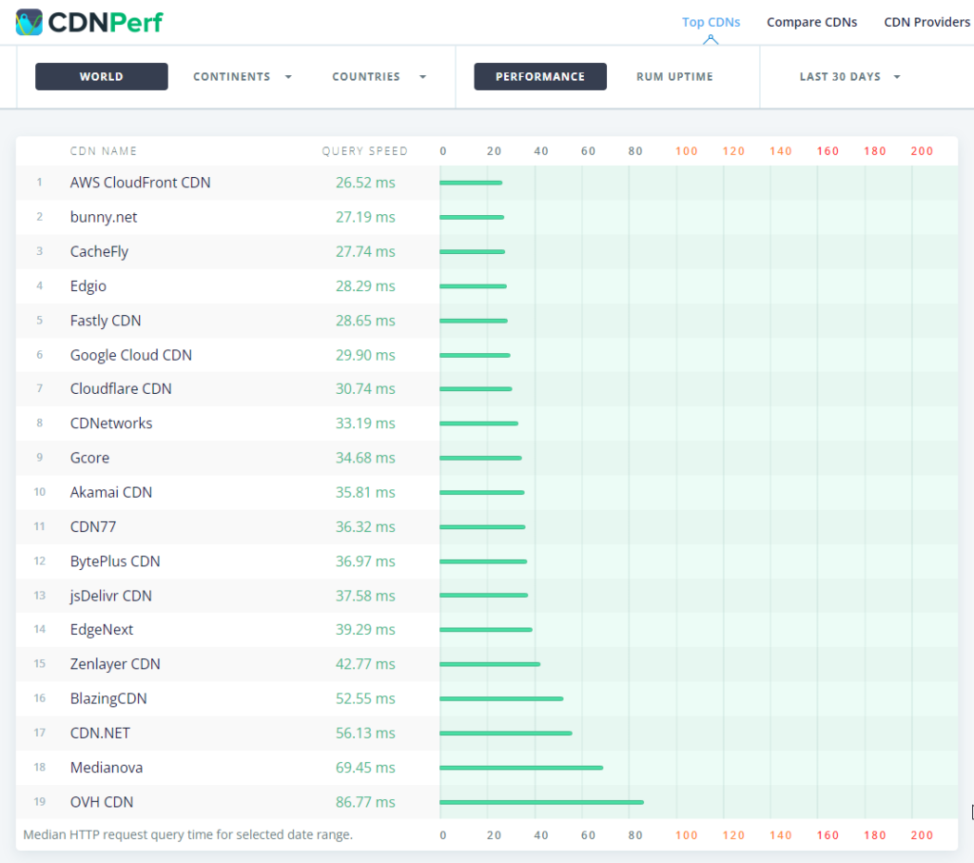This screenshot has height=863, width=974.
Task: Click the AWS CloudFront CDN performance bar
Action: point(471,183)
